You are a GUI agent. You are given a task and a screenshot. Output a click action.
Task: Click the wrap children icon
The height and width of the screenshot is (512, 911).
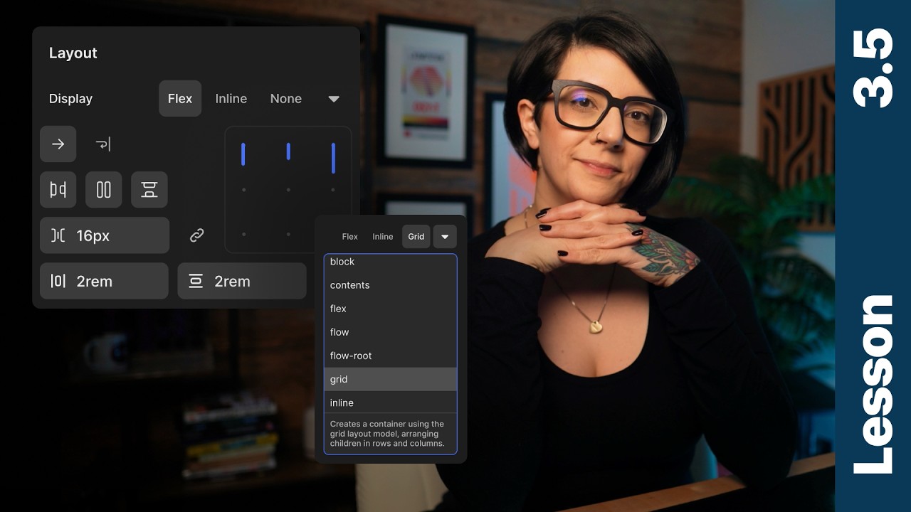click(103, 144)
